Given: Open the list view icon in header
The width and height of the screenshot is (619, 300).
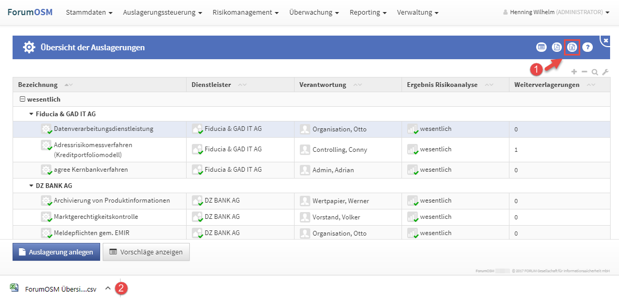Looking at the screenshot, I should coord(541,47).
